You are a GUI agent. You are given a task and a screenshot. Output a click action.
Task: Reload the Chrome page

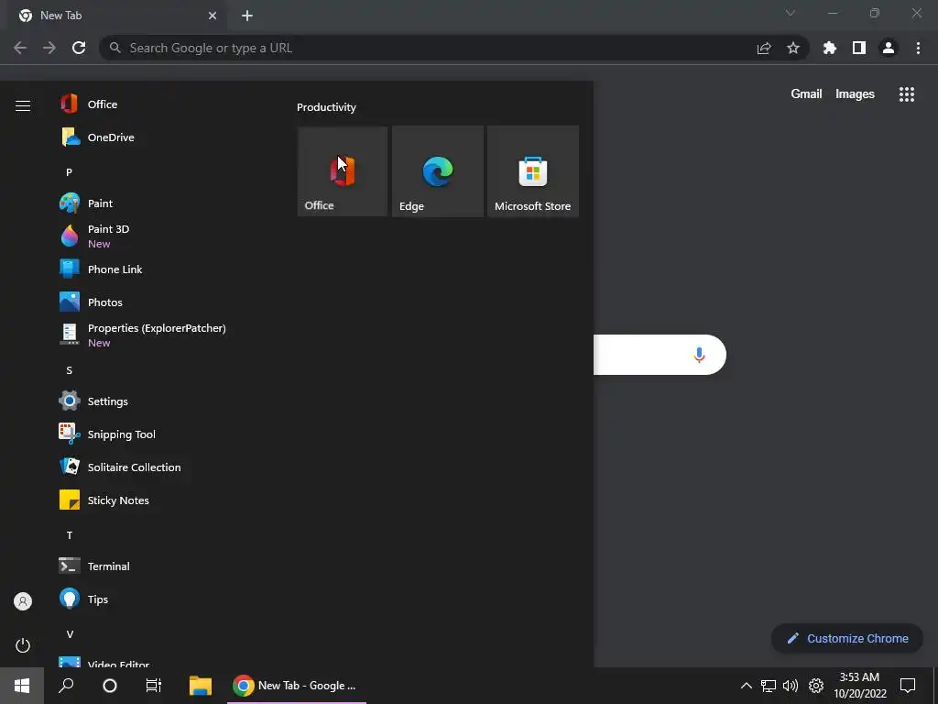[79, 48]
